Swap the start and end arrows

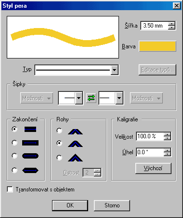tap(91, 98)
